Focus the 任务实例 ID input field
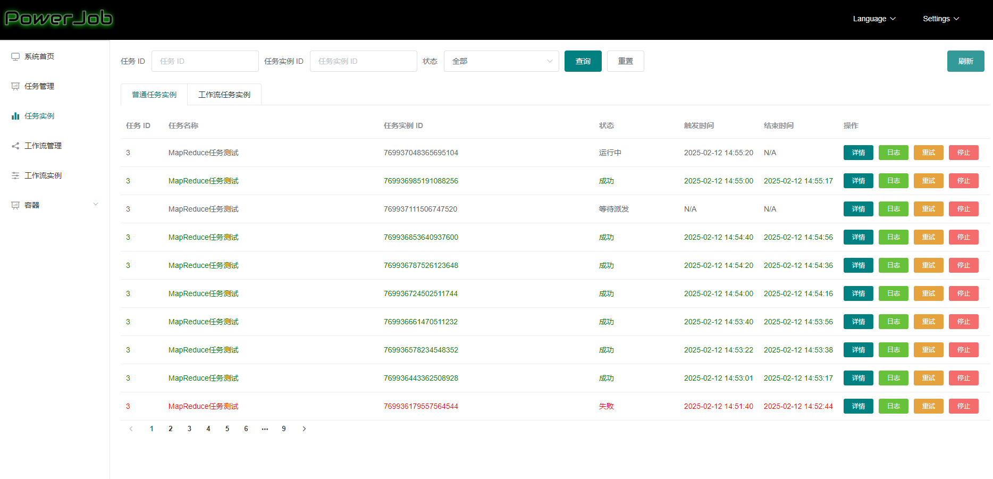993x479 pixels. coord(363,61)
